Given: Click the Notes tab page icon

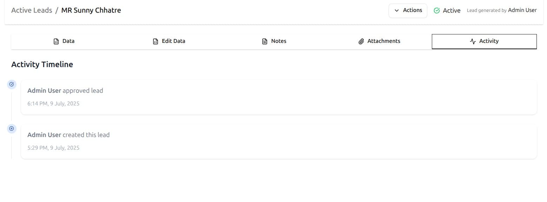Looking at the screenshot, I should (265, 41).
